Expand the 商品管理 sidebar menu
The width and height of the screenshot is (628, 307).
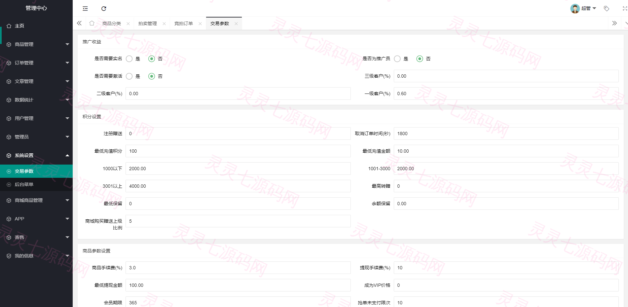[x=36, y=44]
